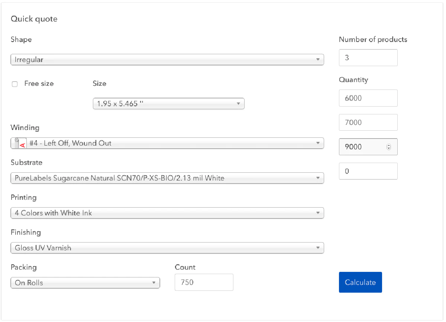Increment the 9000 quantity with the stepper
Screen dimensions: 446x322
coord(389,145)
